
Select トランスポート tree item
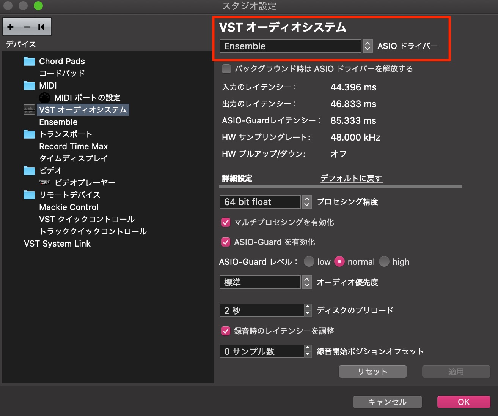pyautogui.click(x=66, y=134)
